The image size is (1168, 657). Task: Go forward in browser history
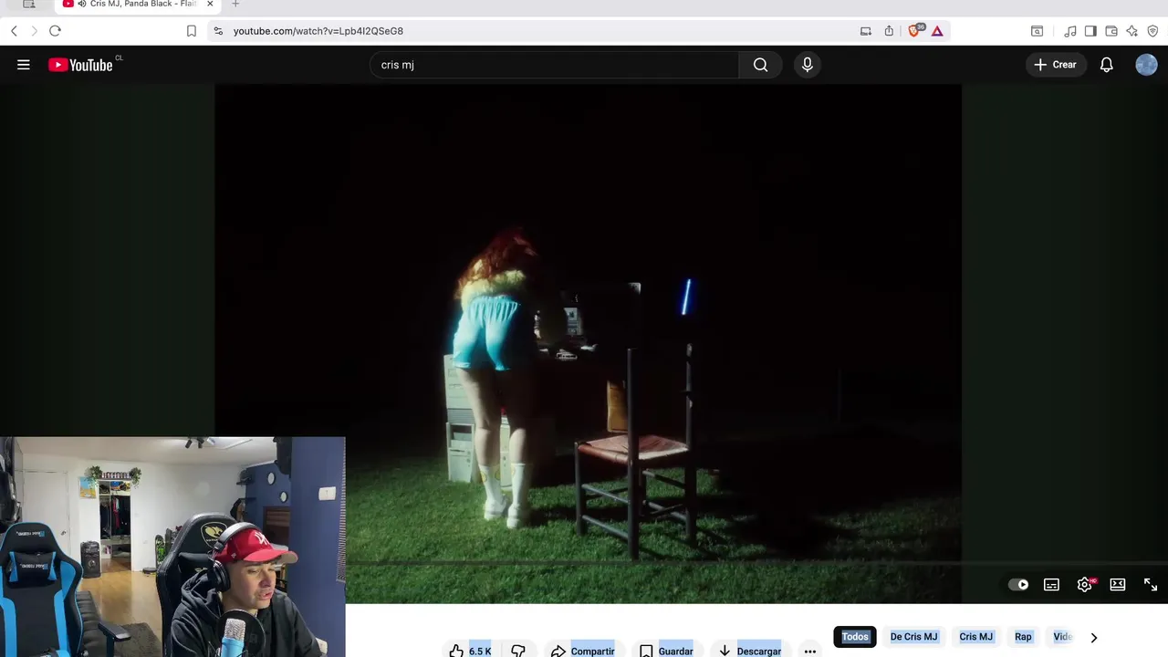pyautogui.click(x=34, y=31)
